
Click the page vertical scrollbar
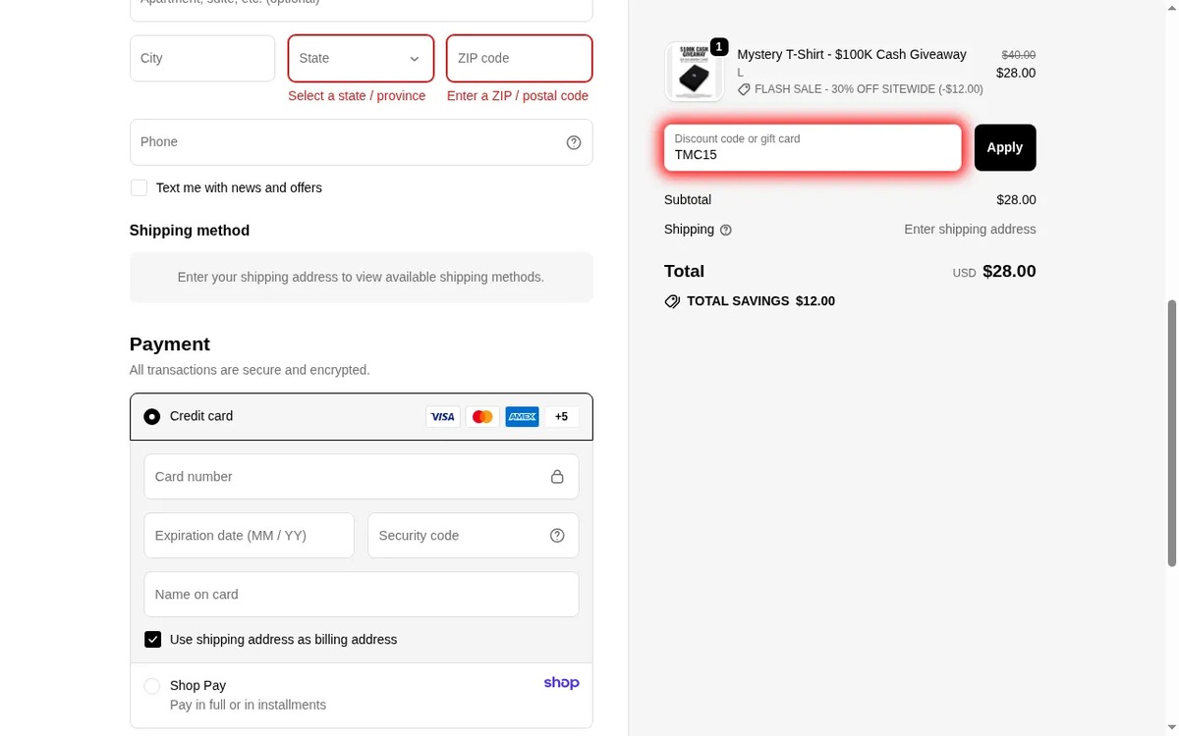[1170, 432]
